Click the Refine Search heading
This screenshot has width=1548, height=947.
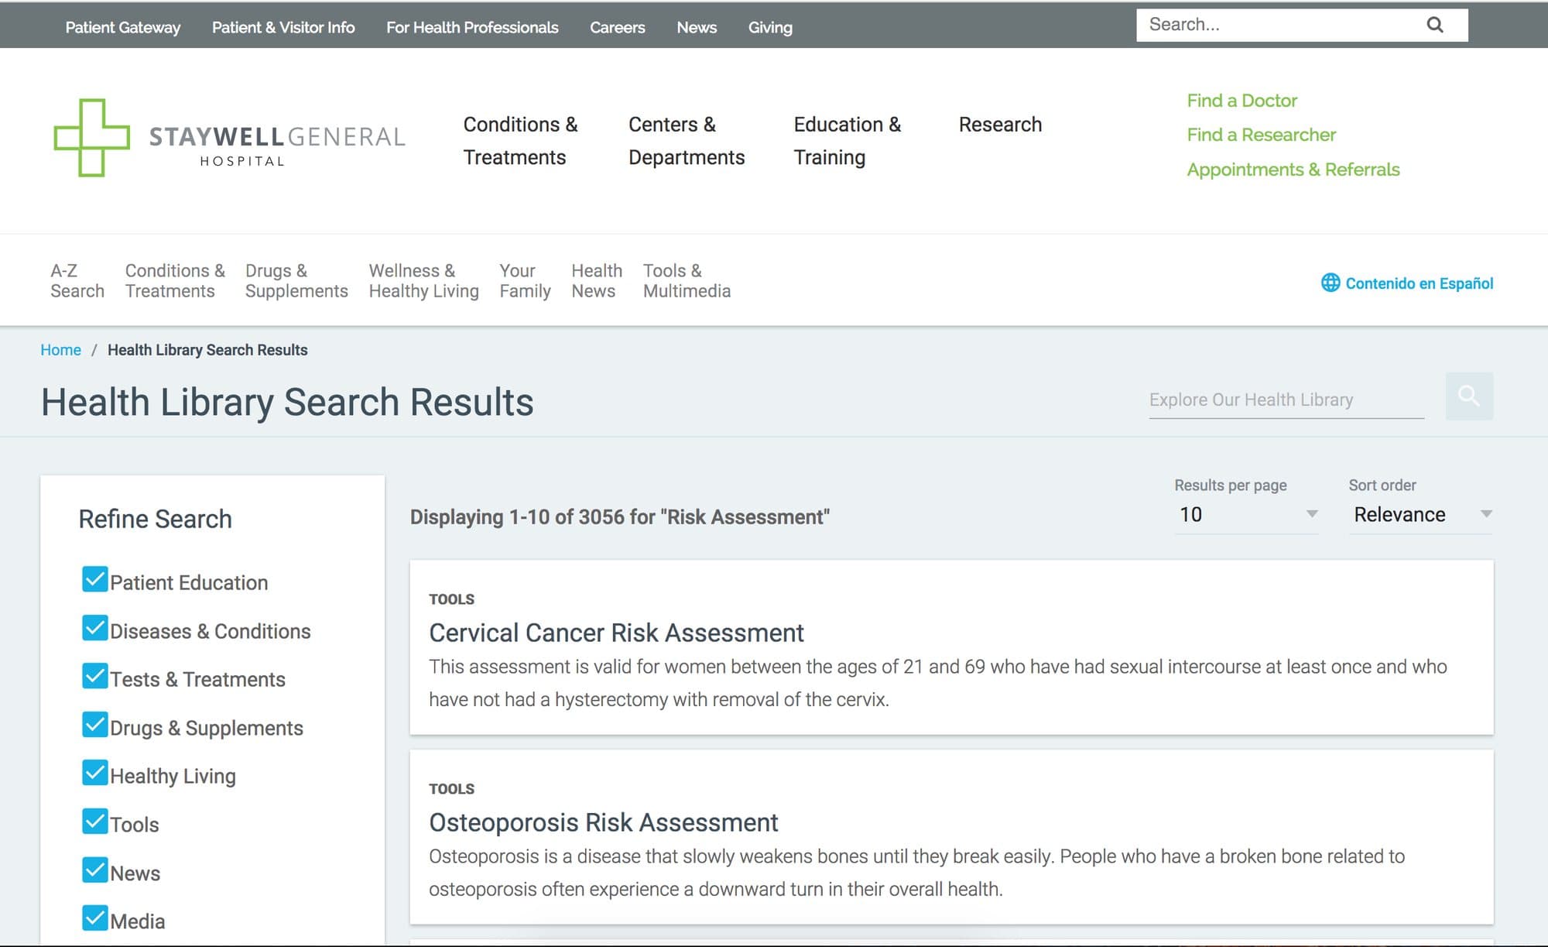155,519
